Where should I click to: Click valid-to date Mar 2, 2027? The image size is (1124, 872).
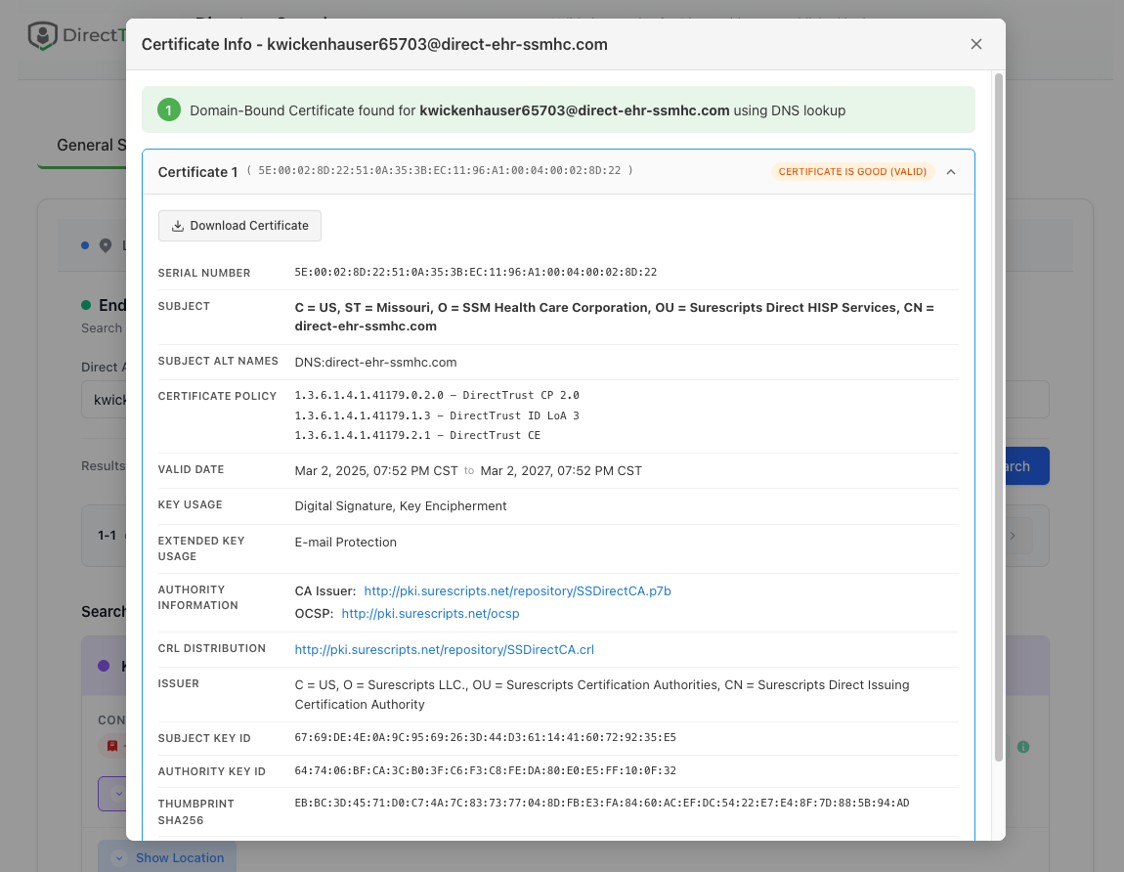click(561, 471)
